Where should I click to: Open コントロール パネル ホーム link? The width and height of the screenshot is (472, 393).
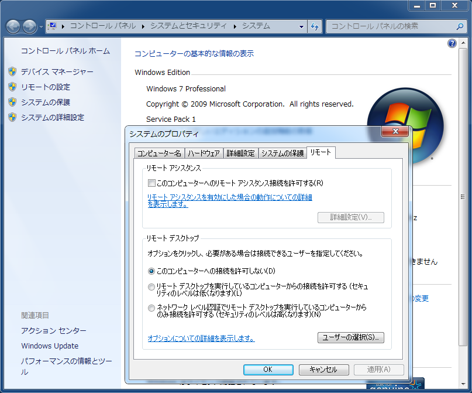point(66,51)
